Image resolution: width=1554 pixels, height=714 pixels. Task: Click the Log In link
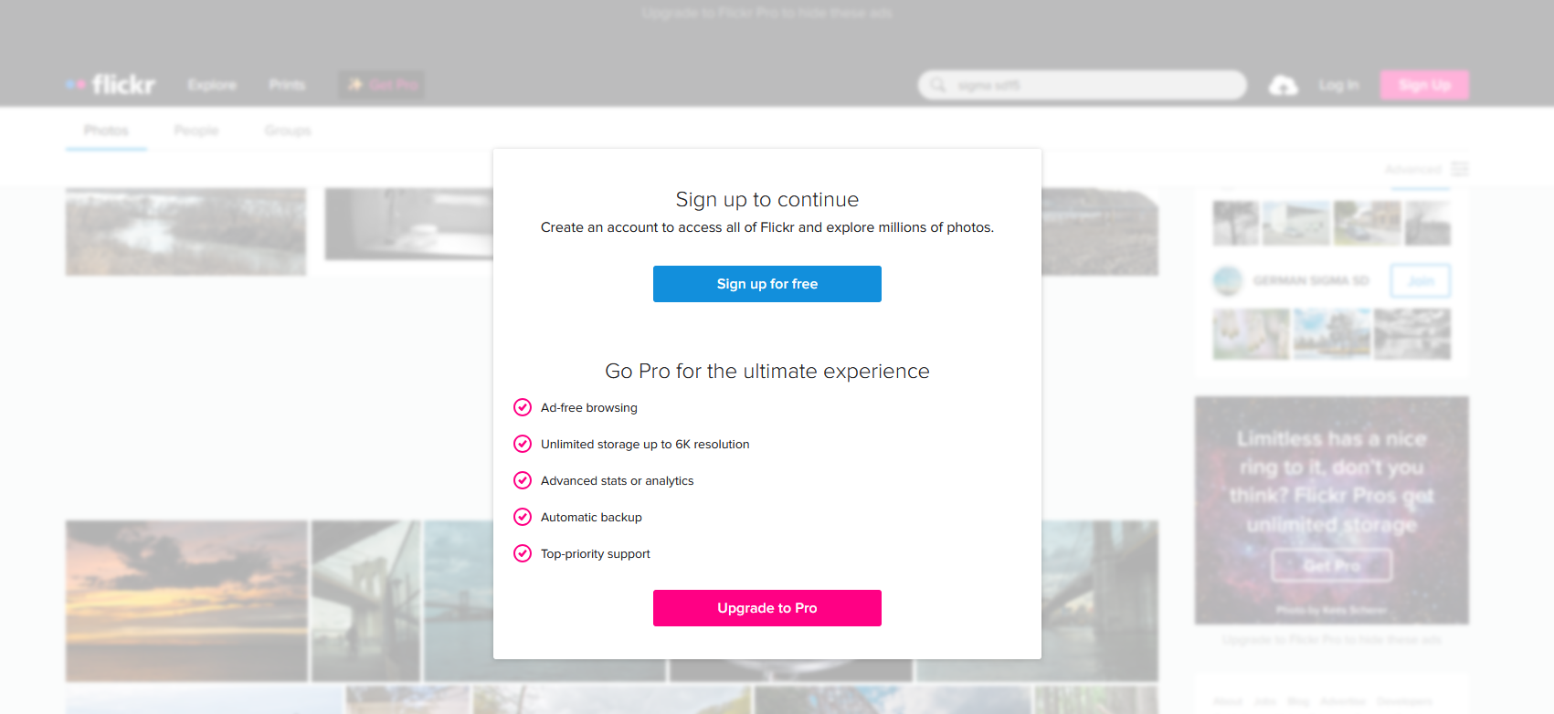click(x=1338, y=85)
